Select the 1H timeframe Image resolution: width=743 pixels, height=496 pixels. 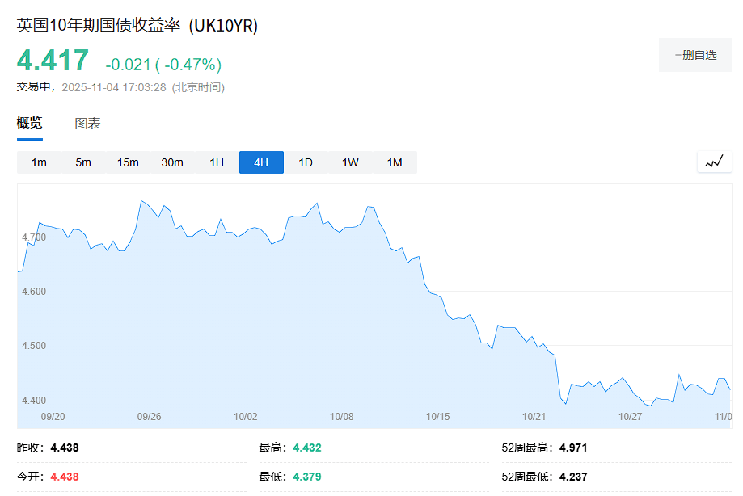217,162
